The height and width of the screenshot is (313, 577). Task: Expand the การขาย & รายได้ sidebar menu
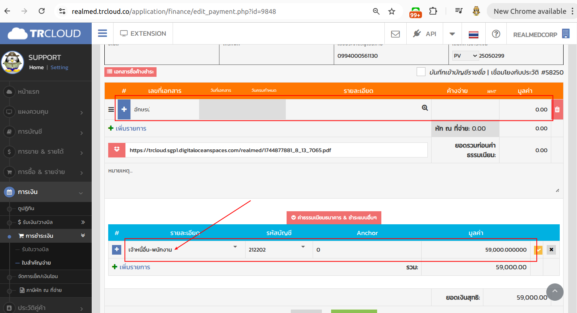46,152
